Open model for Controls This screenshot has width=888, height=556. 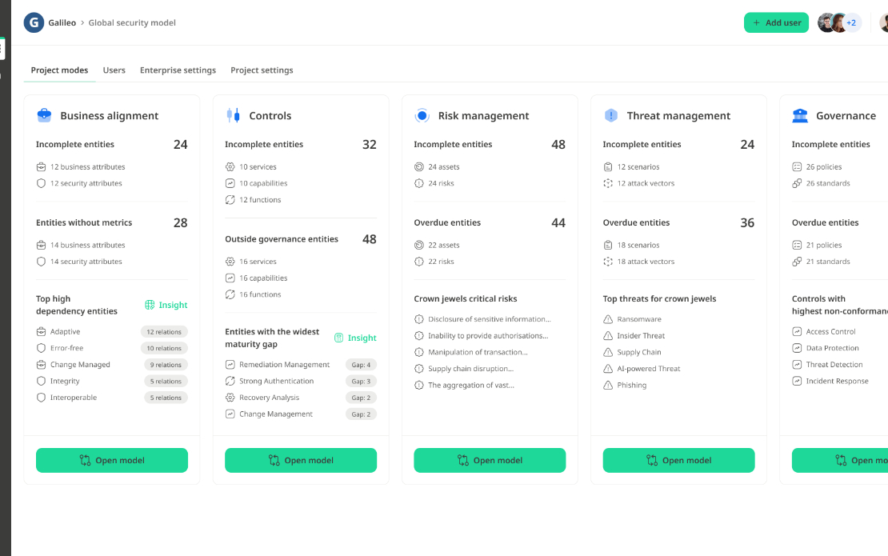tap(301, 460)
